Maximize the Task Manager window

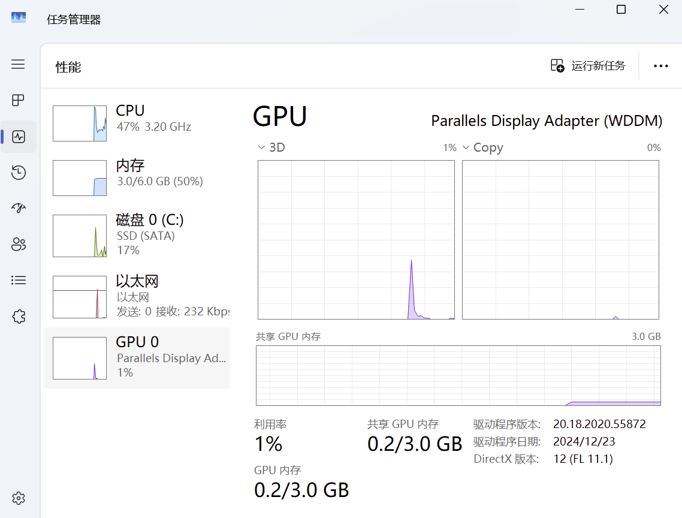(621, 9)
